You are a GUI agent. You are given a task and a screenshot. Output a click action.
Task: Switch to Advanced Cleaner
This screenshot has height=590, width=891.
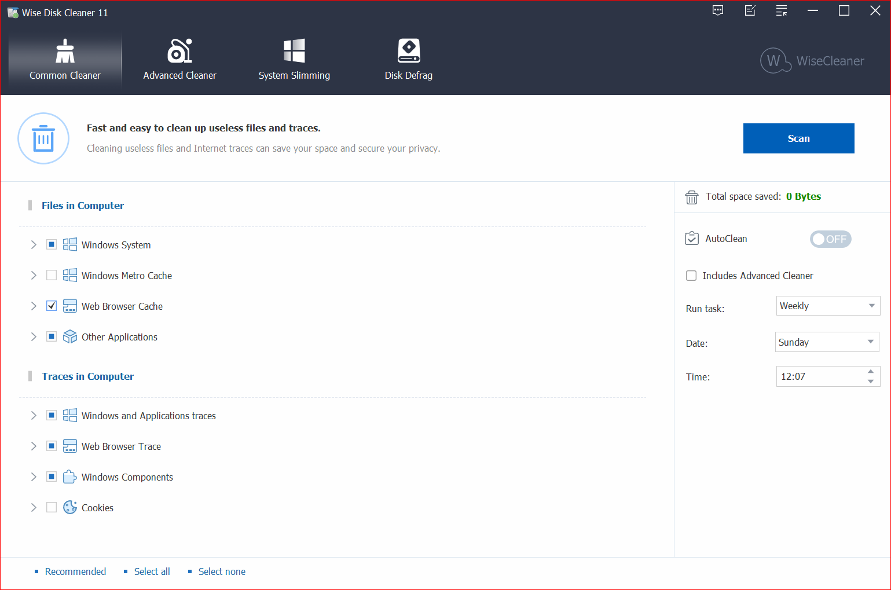(x=179, y=58)
